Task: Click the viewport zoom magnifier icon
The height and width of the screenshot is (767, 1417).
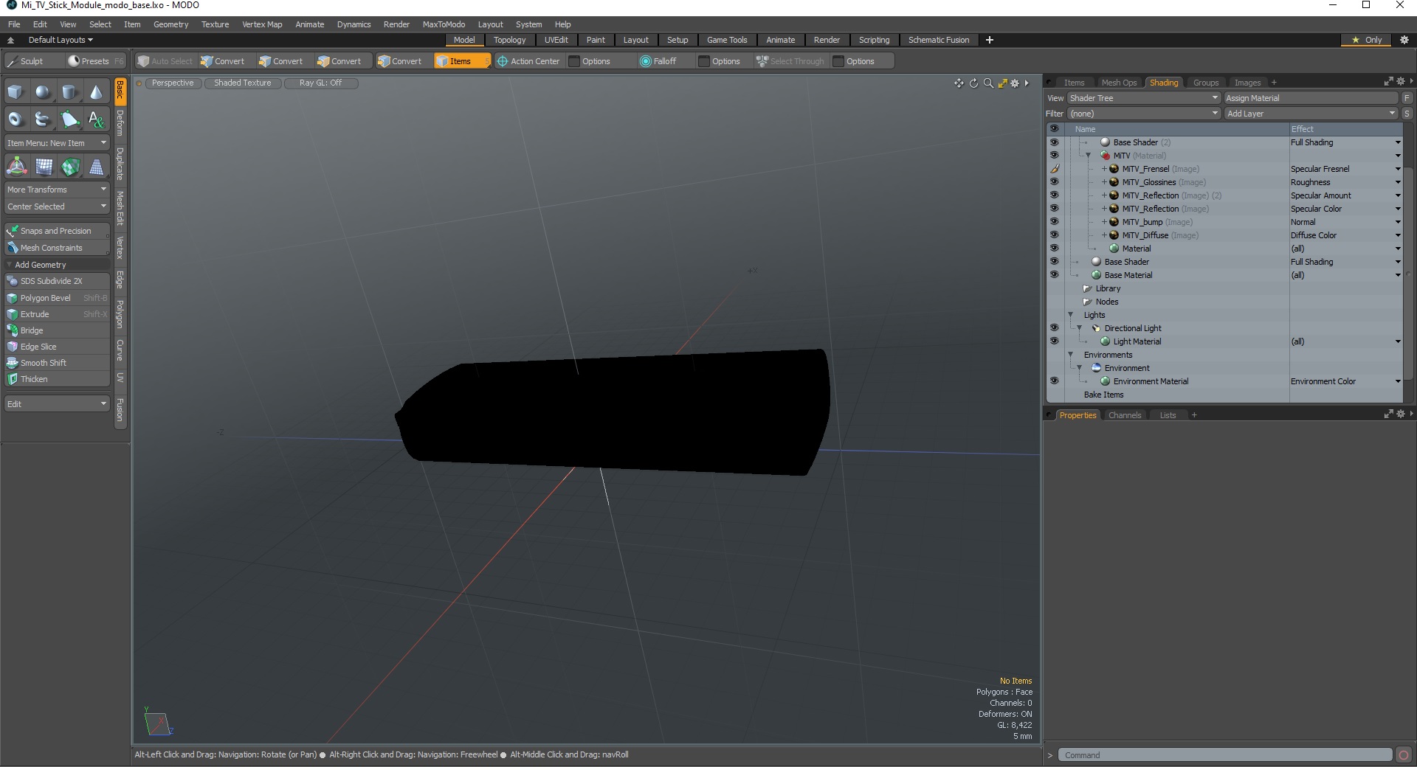Action: pos(988,83)
